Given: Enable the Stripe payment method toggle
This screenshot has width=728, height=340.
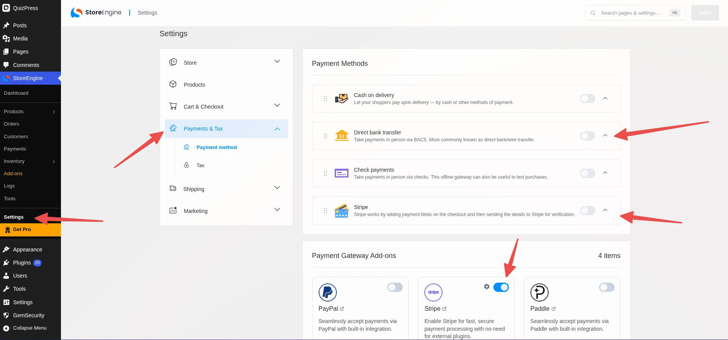Looking at the screenshot, I should tap(588, 211).
